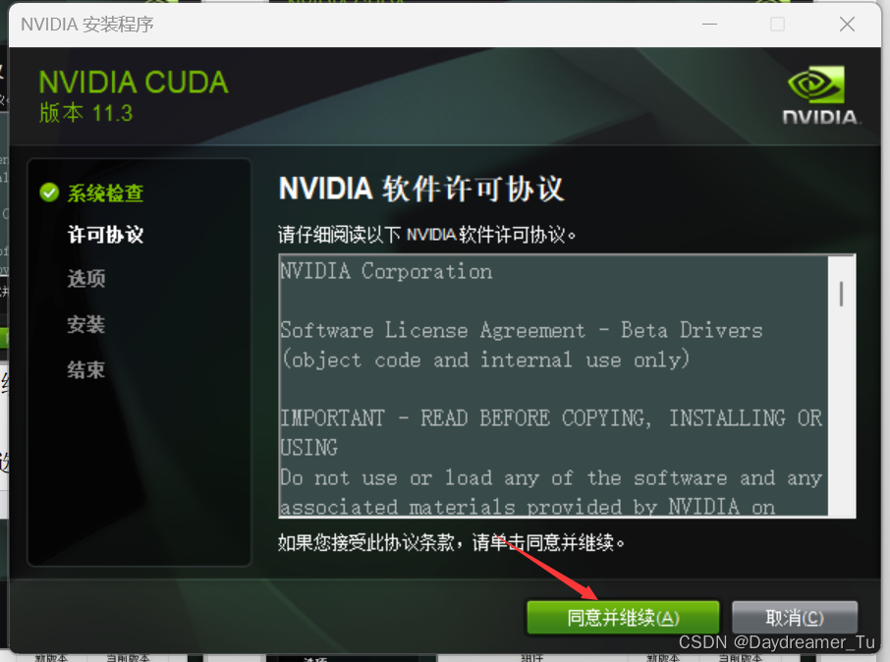
Task: Click the NVIDIA logo in the header
Action: [x=819, y=95]
